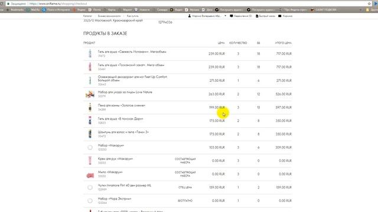Open the Бизнес возможности menu
This screenshot has width=378, height=212.
coord(109,16)
